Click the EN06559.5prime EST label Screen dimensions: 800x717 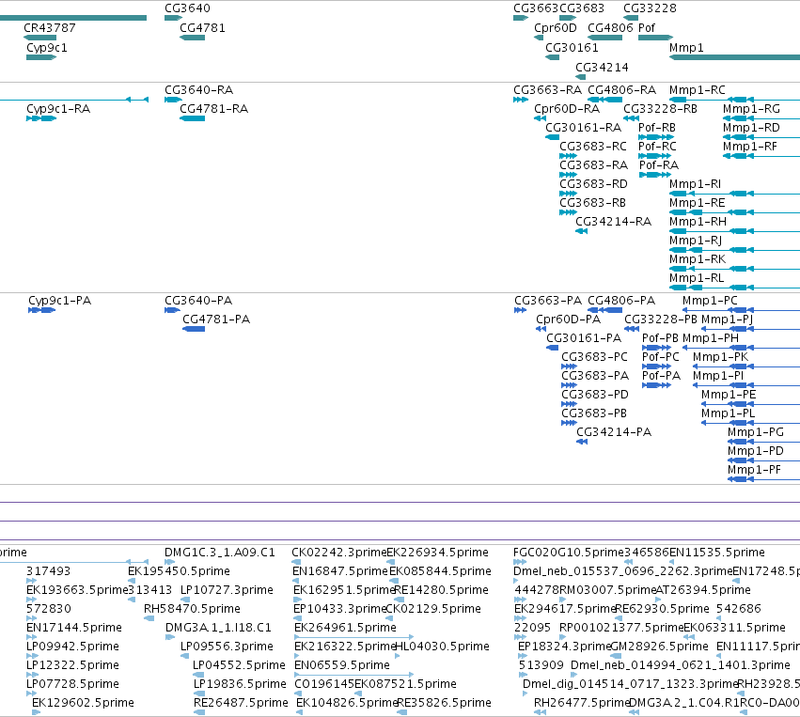pyautogui.click(x=342, y=665)
